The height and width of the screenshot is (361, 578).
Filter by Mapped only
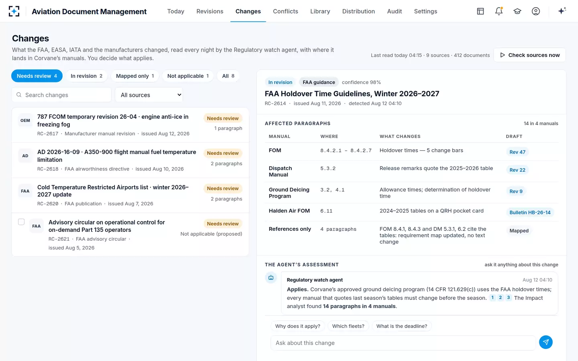[135, 76]
